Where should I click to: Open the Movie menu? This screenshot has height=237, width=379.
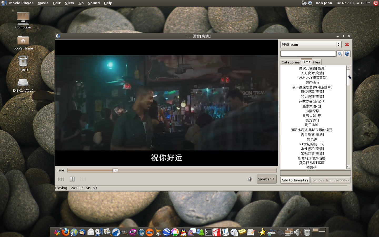coord(43,3)
